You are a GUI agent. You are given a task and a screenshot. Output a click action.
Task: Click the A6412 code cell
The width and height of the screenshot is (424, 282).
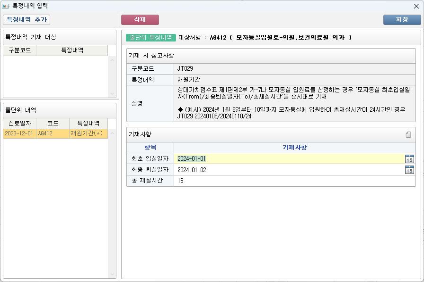point(53,134)
